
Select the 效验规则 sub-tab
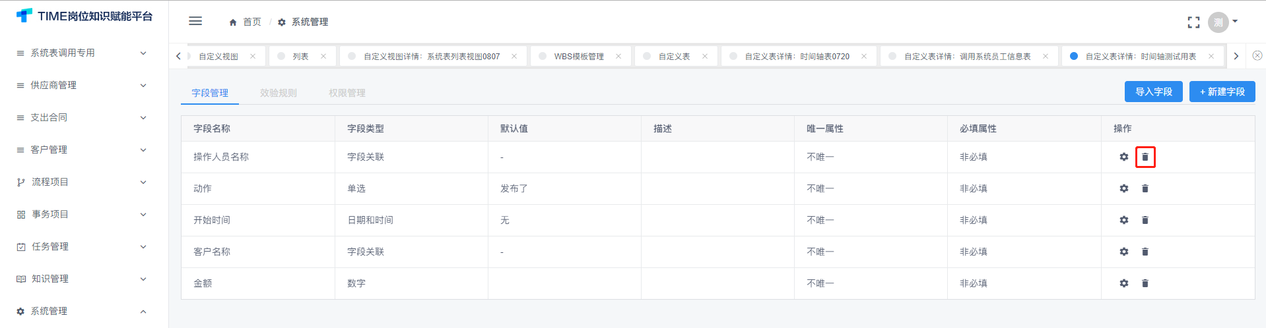click(x=279, y=93)
